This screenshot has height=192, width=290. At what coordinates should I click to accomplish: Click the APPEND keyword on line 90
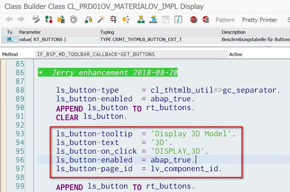coord(69,109)
